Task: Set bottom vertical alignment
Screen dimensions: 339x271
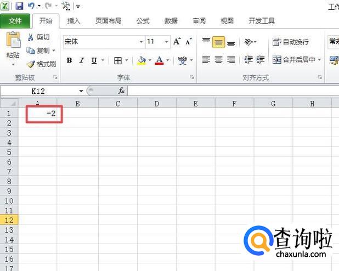Action: [231, 43]
